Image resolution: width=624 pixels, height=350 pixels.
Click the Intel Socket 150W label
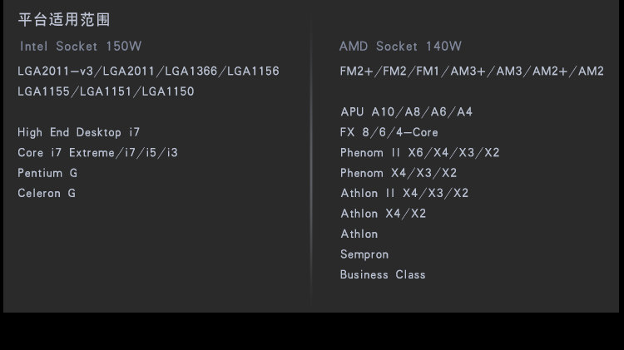(81, 47)
